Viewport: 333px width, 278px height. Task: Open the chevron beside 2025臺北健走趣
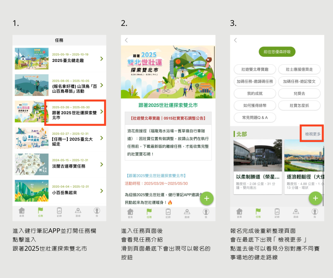[x=102, y=59]
